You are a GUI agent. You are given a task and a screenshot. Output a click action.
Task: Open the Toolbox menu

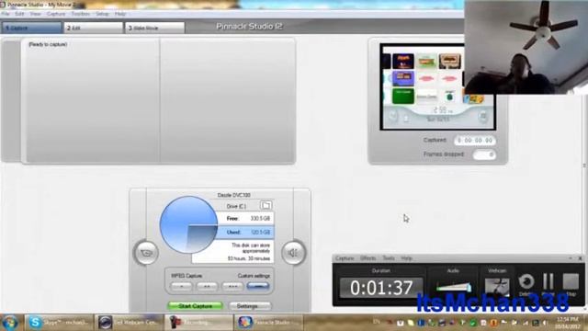[x=81, y=14]
